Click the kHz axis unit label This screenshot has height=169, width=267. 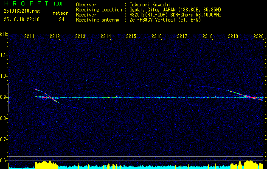4,34
